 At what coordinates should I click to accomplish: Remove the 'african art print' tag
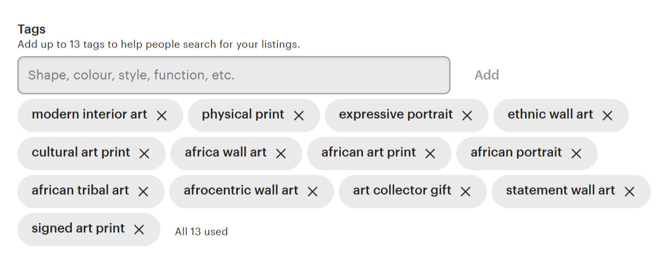point(430,154)
